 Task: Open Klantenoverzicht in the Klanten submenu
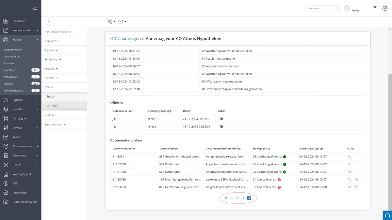pyautogui.click(x=13, y=50)
